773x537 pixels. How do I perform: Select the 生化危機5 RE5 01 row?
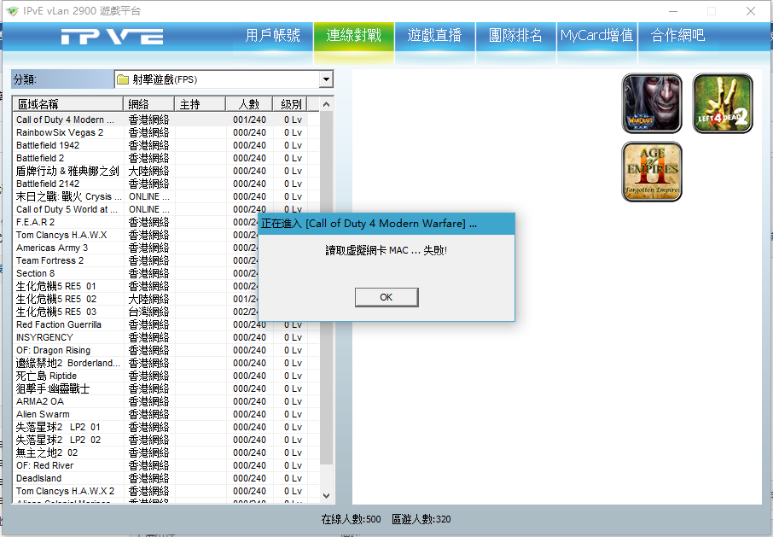[136, 287]
